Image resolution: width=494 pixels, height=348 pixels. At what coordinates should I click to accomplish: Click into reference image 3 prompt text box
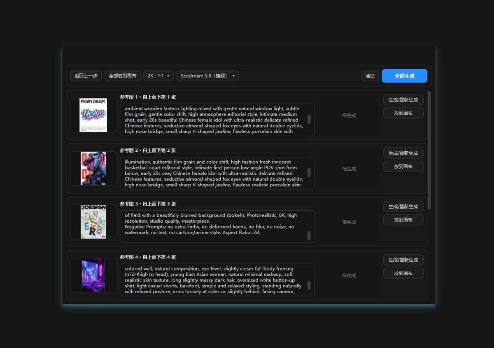click(x=217, y=226)
